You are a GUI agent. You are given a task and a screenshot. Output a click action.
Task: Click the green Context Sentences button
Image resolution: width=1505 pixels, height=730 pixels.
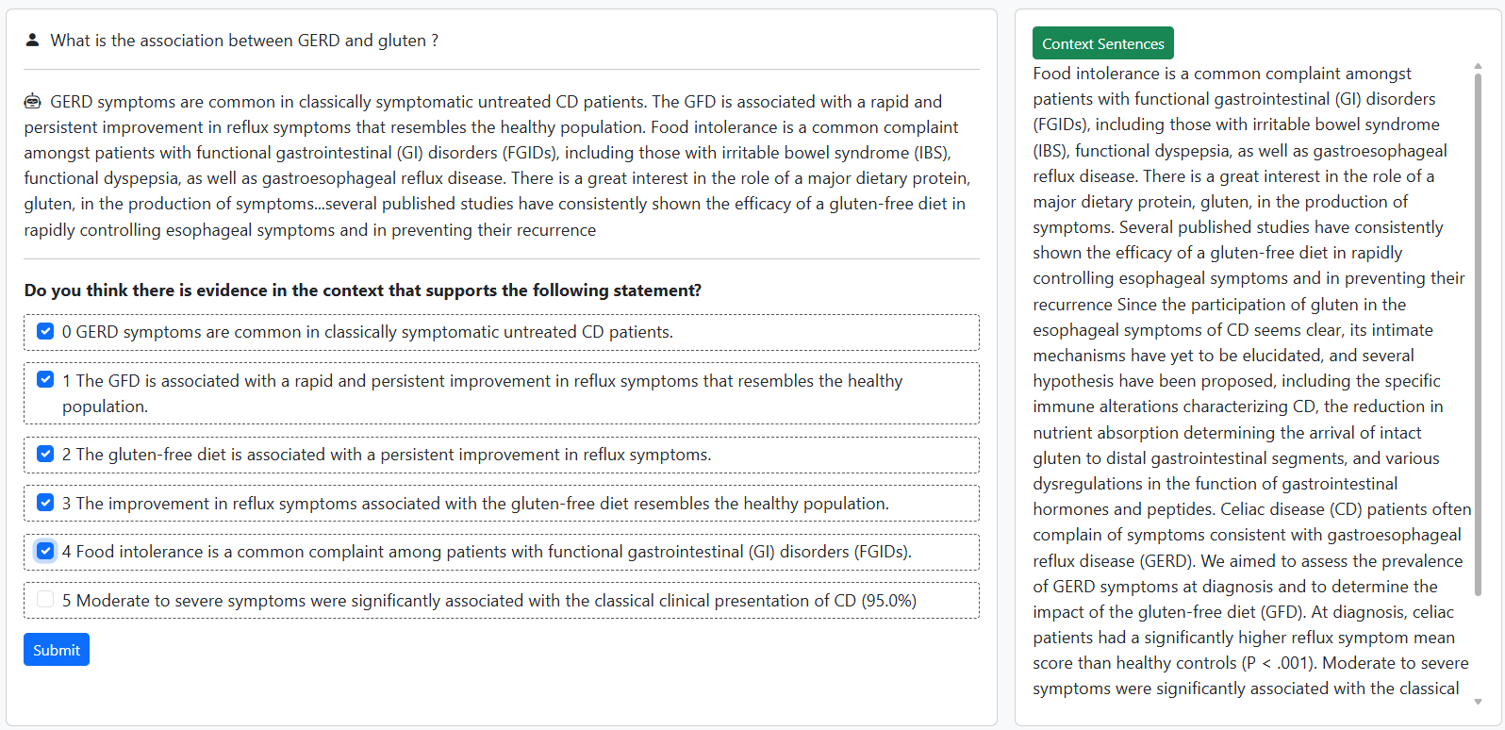click(x=1102, y=43)
